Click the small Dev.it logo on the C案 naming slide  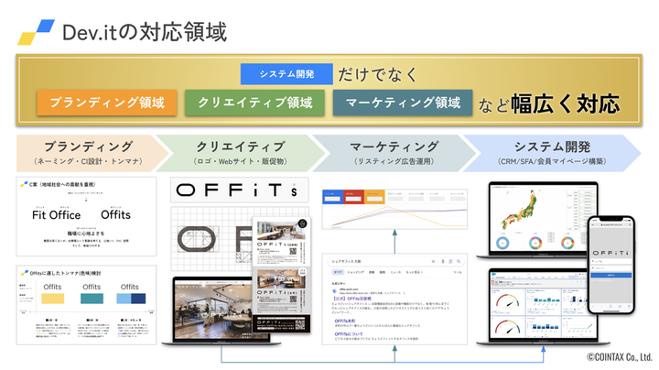click(x=24, y=184)
